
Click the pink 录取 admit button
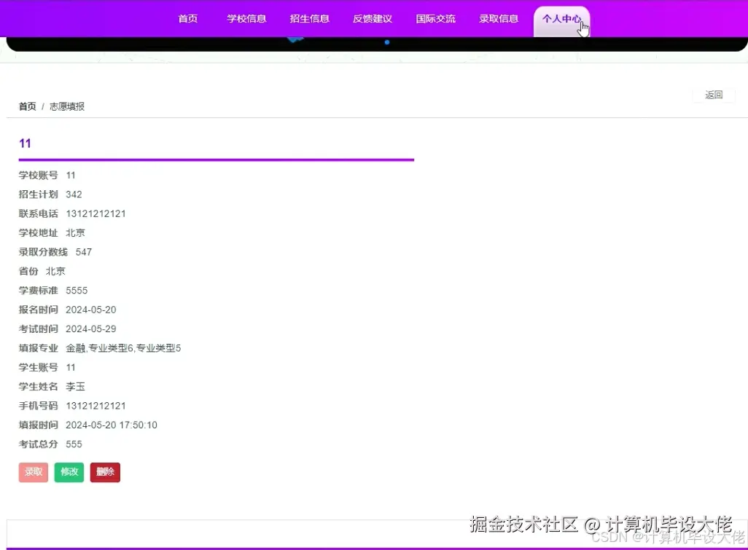33,472
